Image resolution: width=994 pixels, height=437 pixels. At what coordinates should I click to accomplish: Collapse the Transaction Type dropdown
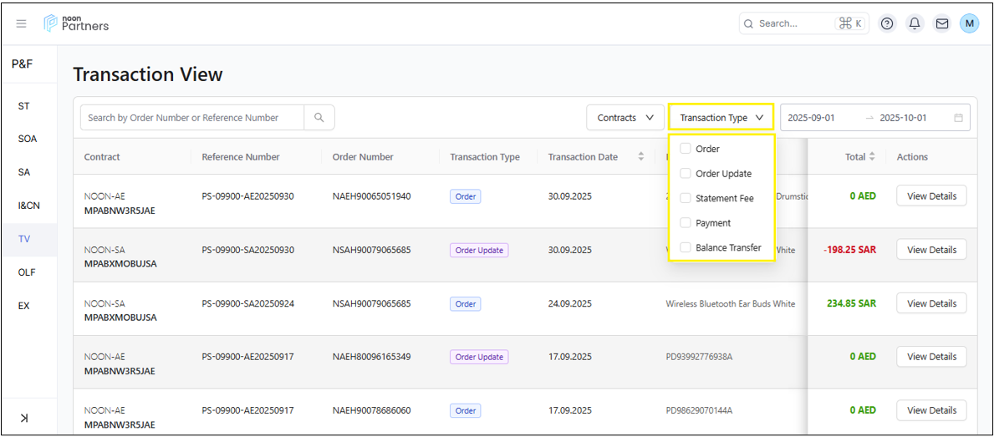point(721,118)
